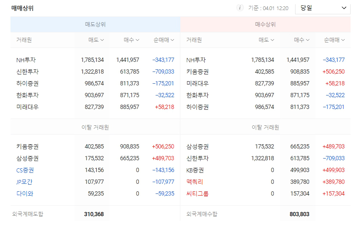Sort 매수상위 table by 매도 column
This screenshot has width=359, height=225.
point(266,40)
